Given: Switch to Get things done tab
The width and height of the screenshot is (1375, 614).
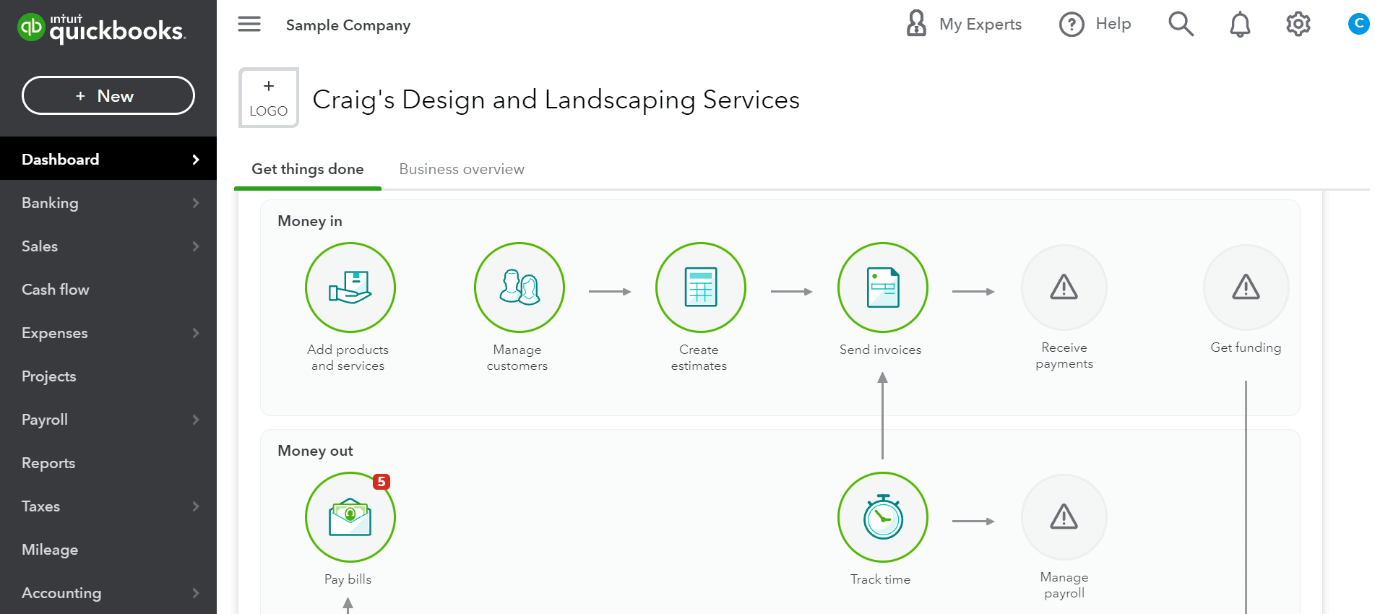Looking at the screenshot, I should 308,169.
